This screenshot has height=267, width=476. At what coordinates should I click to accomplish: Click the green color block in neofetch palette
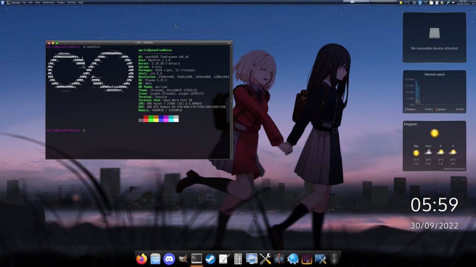tap(151, 119)
